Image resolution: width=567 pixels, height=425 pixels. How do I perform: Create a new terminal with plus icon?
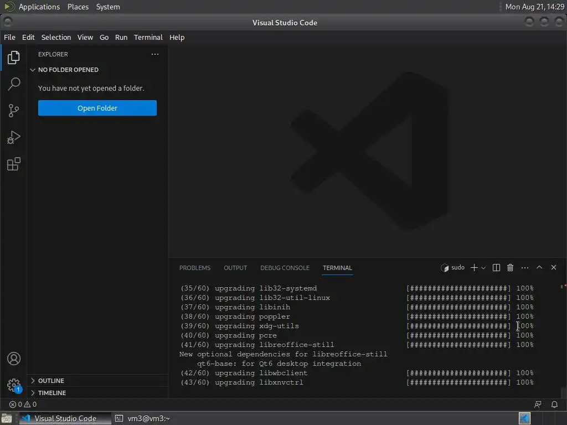point(474,268)
